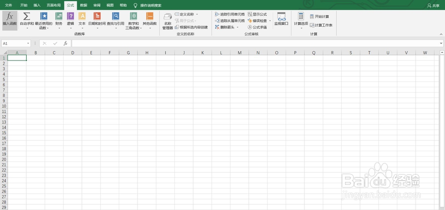Click Error Checking (错误检查)

point(257,21)
